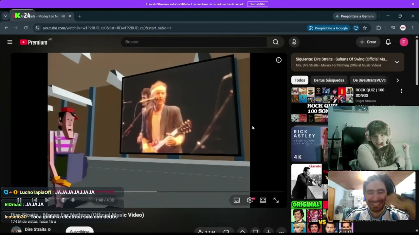Open the ORIGINAL VS video thumbnail

[309, 216]
